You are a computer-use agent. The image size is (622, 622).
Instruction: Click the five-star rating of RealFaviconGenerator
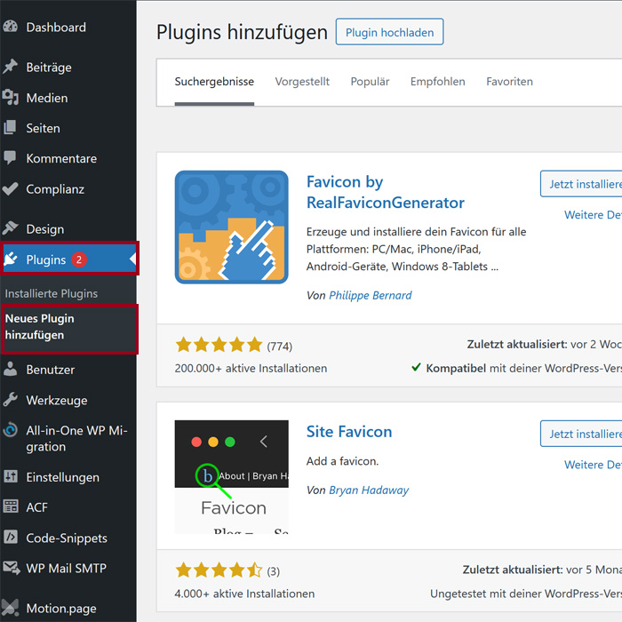click(x=219, y=345)
